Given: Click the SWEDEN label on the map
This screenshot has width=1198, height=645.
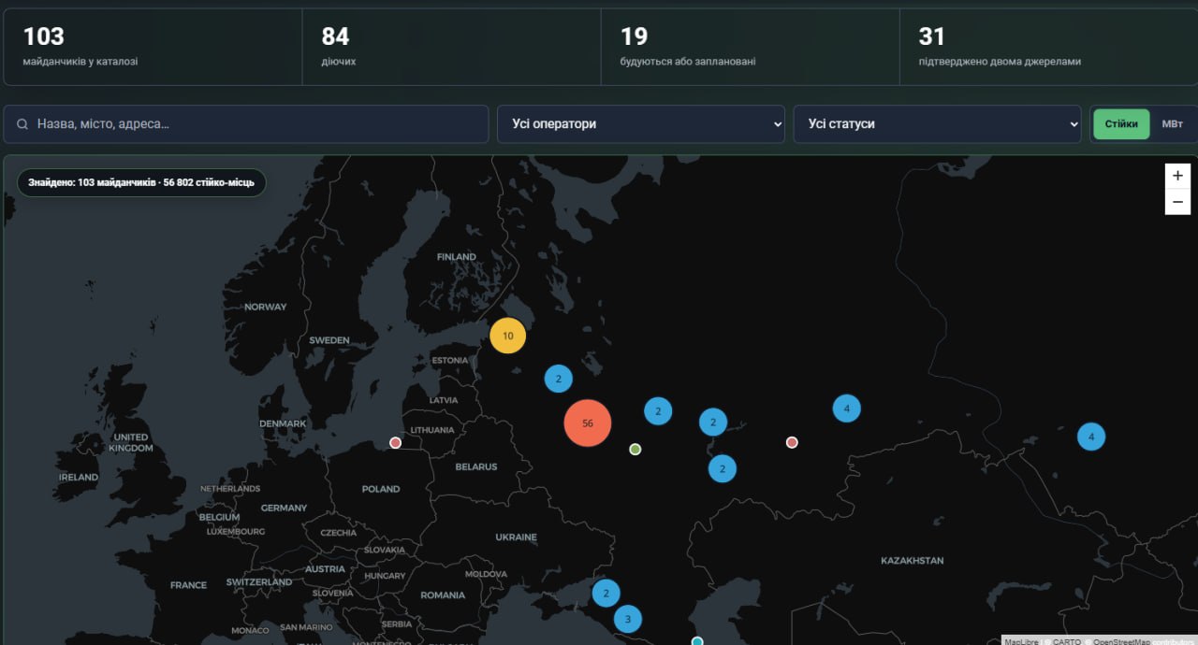Looking at the screenshot, I should [329, 340].
